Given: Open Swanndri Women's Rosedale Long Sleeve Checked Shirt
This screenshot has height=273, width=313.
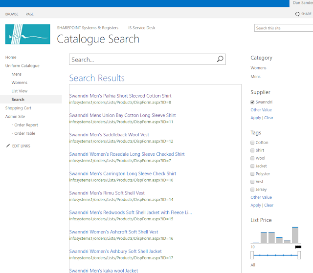Looking at the screenshot, I should pyautogui.click(x=127, y=154).
